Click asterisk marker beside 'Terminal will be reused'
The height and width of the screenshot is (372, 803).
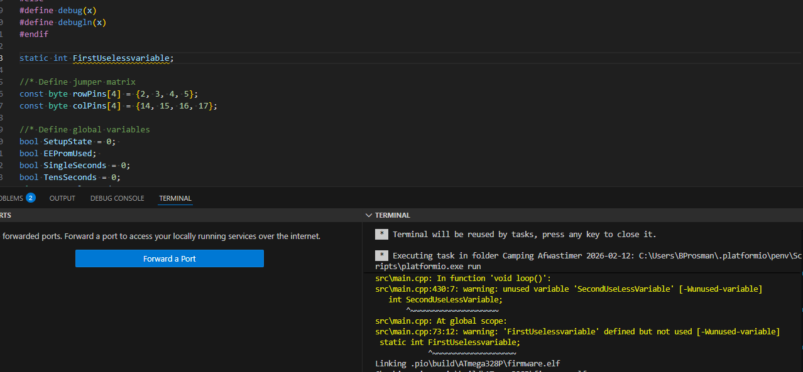tap(381, 234)
